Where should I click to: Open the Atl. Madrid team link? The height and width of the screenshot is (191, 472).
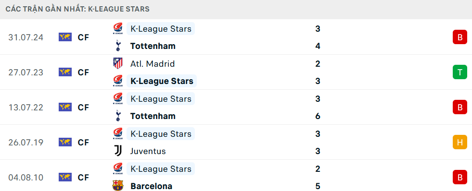tap(153, 64)
